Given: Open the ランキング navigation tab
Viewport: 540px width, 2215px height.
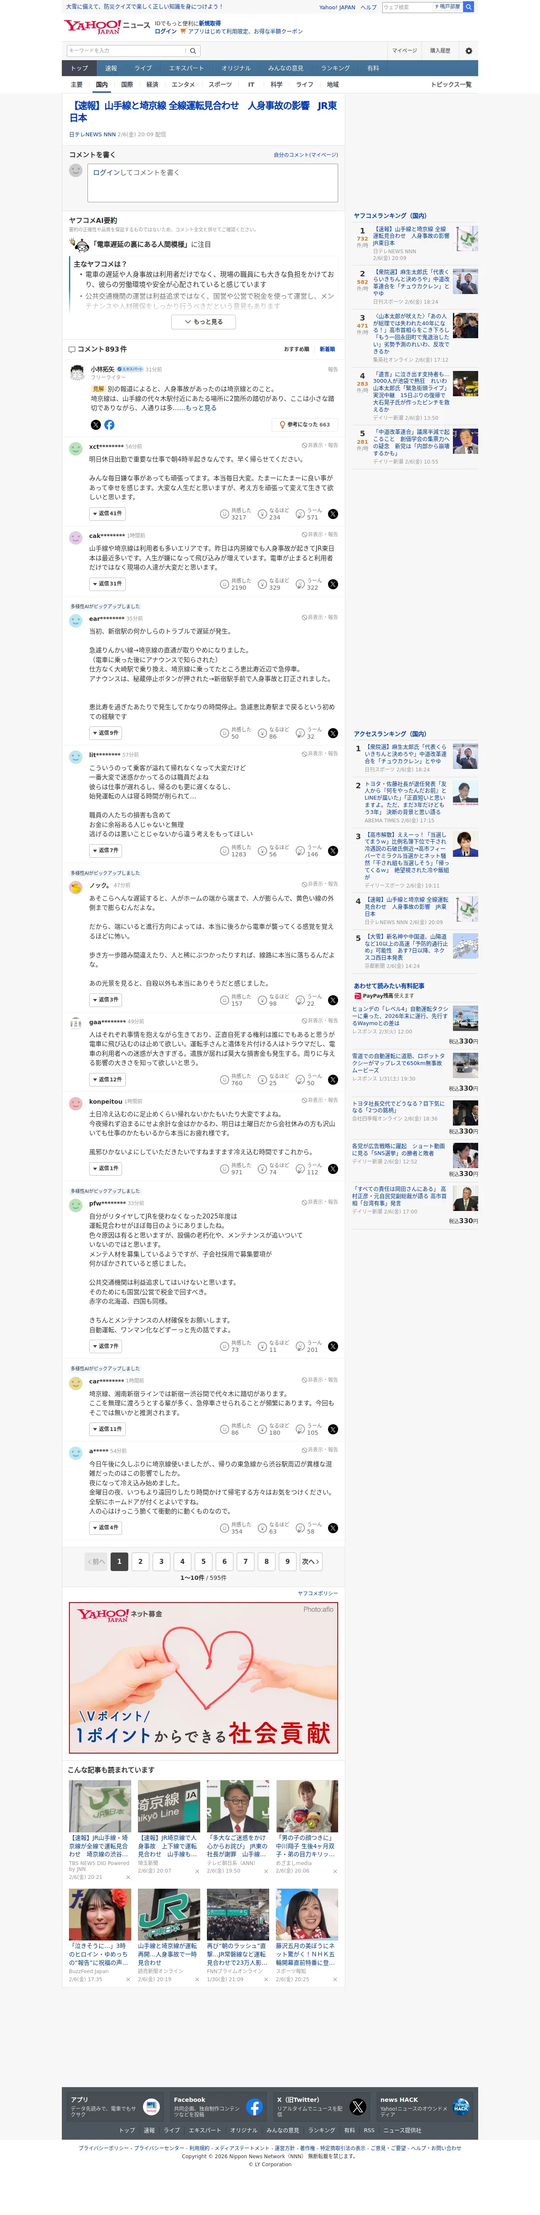Looking at the screenshot, I should [x=335, y=68].
